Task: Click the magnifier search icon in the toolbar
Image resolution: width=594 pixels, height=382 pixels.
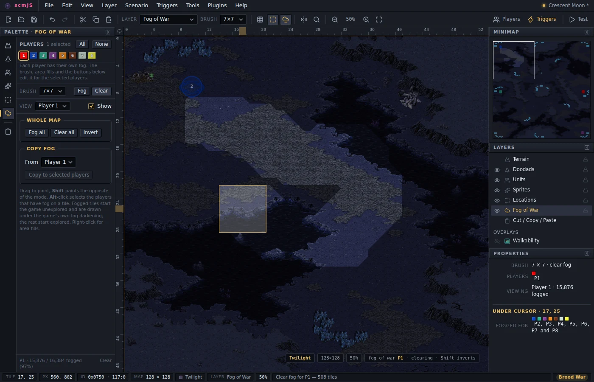Action: (x=317, y=20)
